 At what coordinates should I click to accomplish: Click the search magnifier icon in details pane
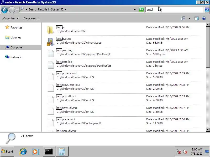[11, 138]
